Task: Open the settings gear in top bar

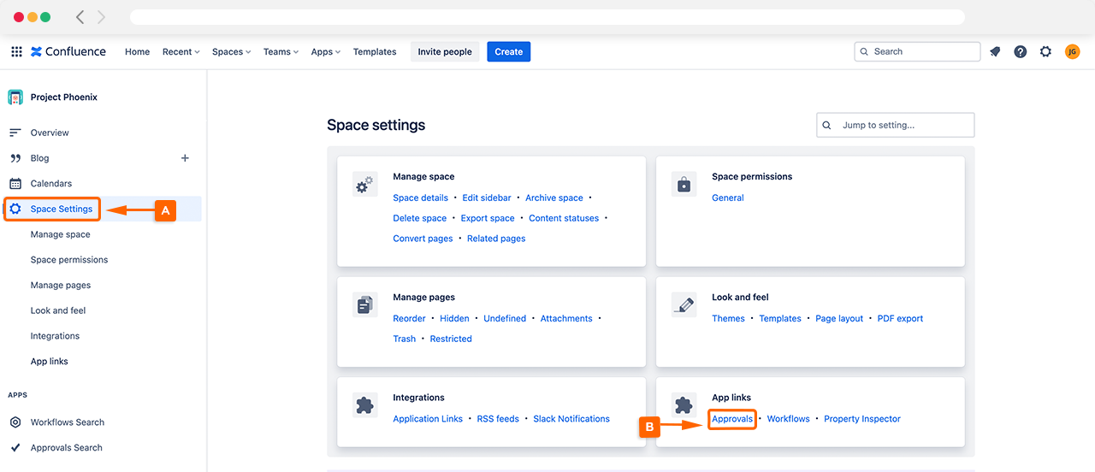Action: click(1045, 52)
